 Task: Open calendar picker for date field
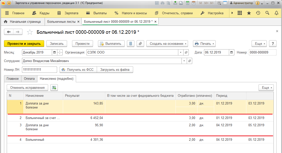[231, 52]
